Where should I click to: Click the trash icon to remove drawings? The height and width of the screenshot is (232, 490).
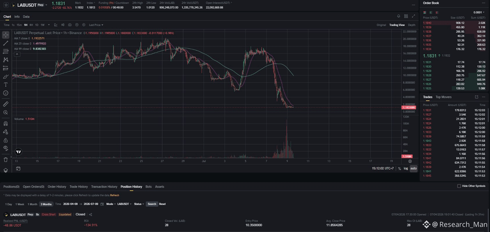(6, 160)
